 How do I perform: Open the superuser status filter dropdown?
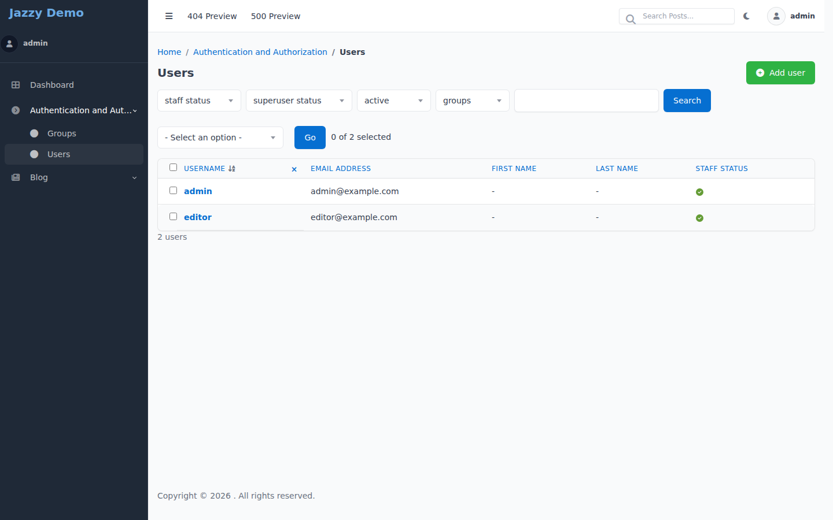[299, 101]
